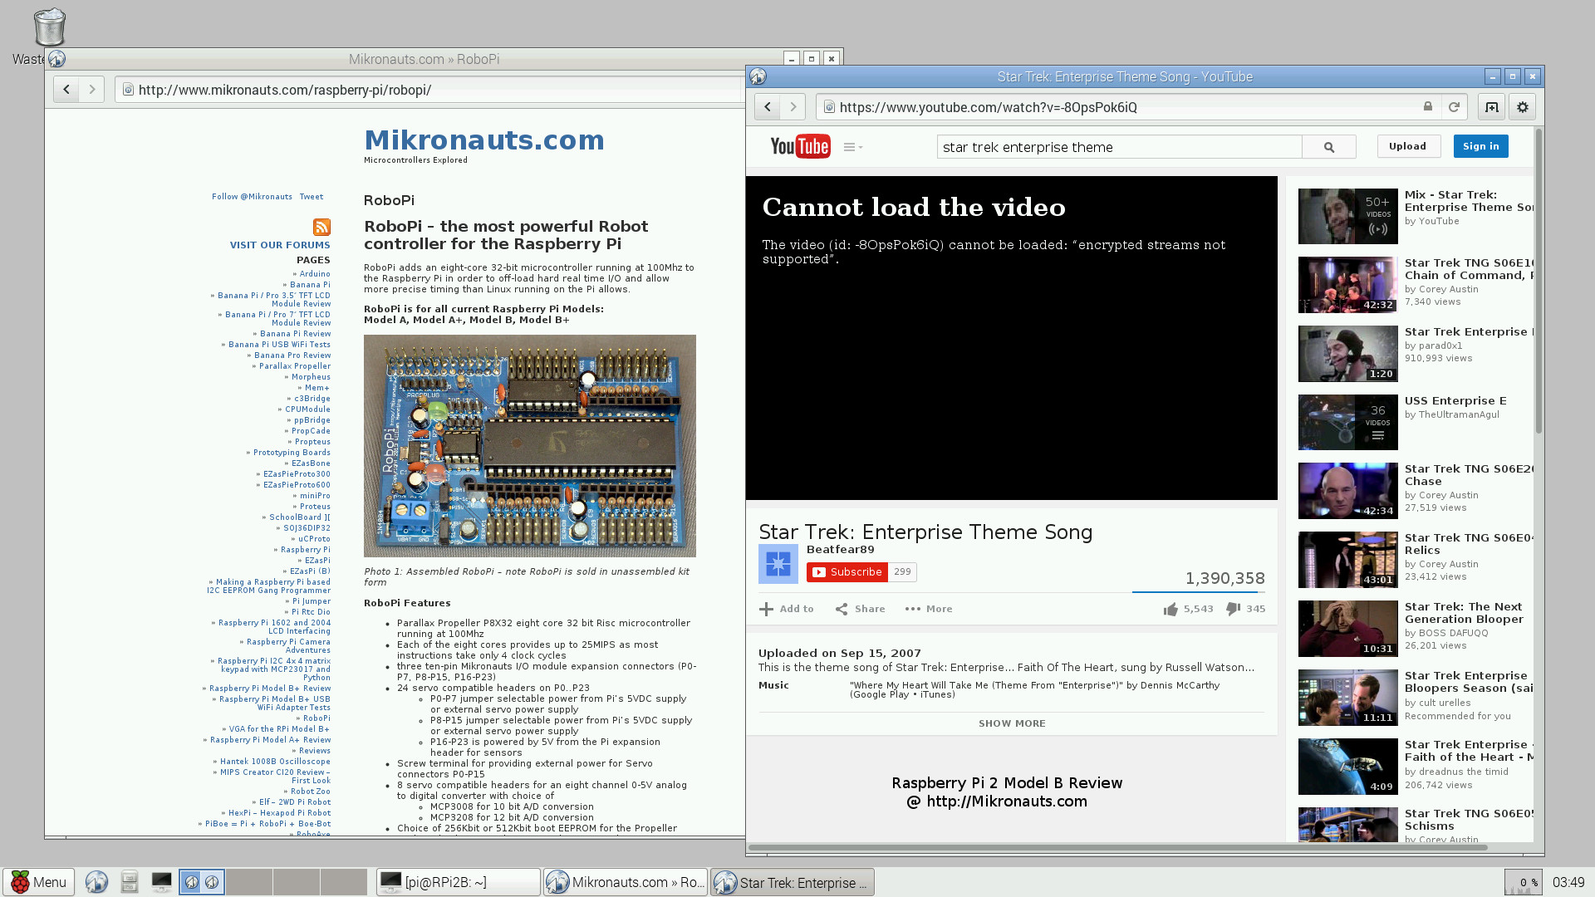Image resolution: width=1595 pixels, height=897 pixels.
Task: Go forward in the YouTube browser window
Action: [793, 107]
